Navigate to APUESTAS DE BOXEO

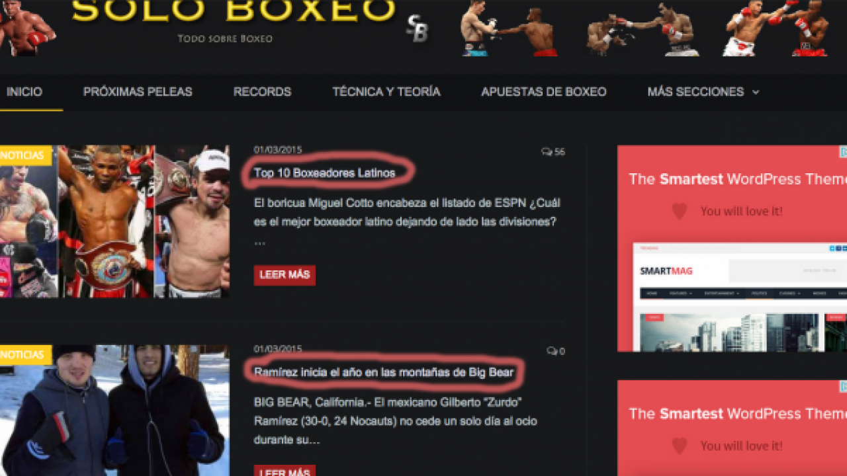click(544, 92)
